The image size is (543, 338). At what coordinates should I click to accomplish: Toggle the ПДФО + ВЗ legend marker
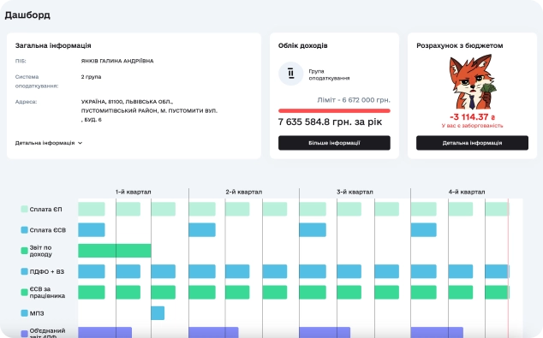pos(24,271)
